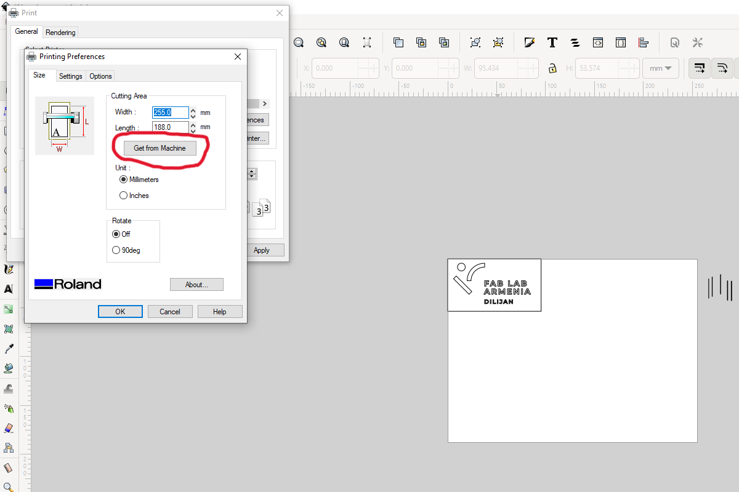Click the zoom to drawing icon
This screenshot has height=492, width=739.
[321, 42]
